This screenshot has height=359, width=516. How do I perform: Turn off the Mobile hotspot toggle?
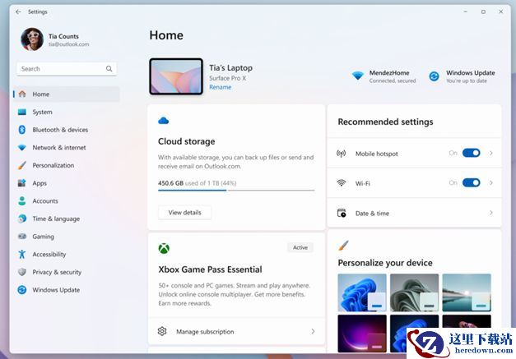[471, 153]
